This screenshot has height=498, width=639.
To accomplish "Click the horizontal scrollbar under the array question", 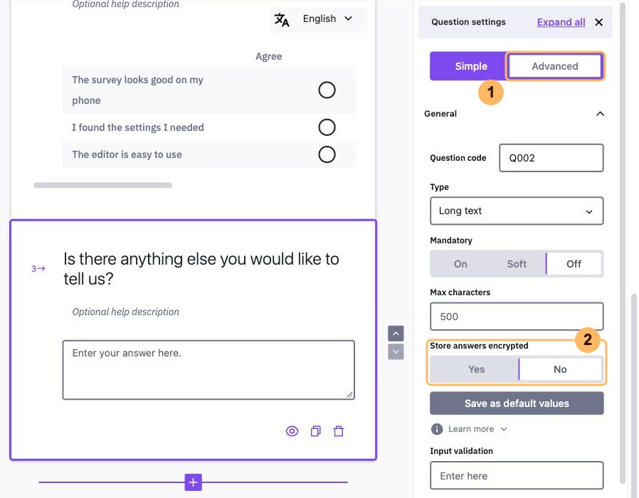I will coord(102,186).
